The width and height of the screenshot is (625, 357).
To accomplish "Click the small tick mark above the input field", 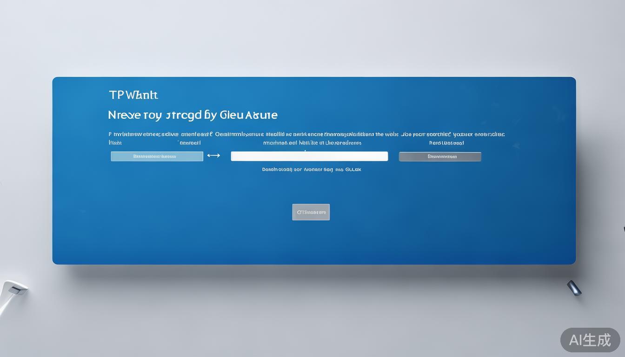I will pyautogui.click(x=305, y=150).
